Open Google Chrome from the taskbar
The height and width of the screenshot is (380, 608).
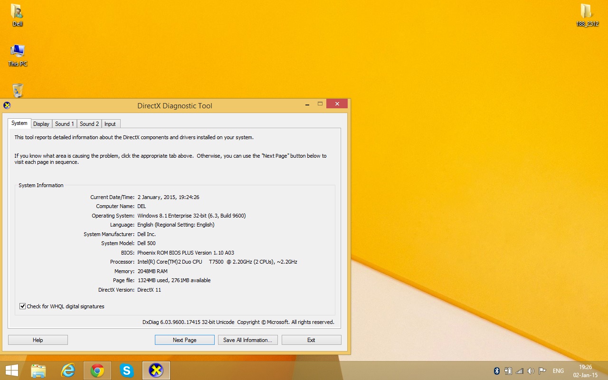click(97, 370)
